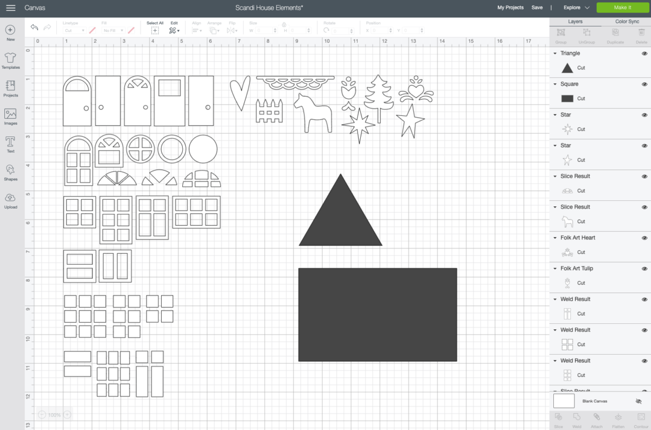Open the Edit tool menu

click(x=174, y=31)
